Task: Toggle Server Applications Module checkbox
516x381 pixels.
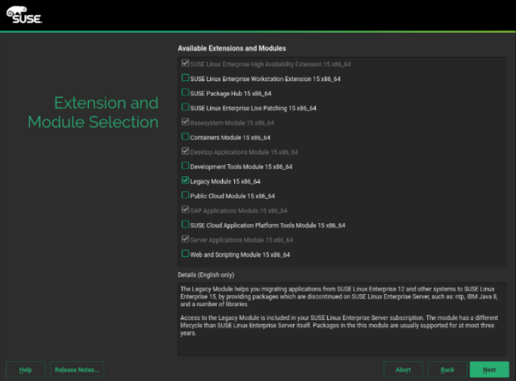Action: pos(185,239)
